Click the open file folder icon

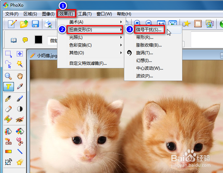pos(24,24)
